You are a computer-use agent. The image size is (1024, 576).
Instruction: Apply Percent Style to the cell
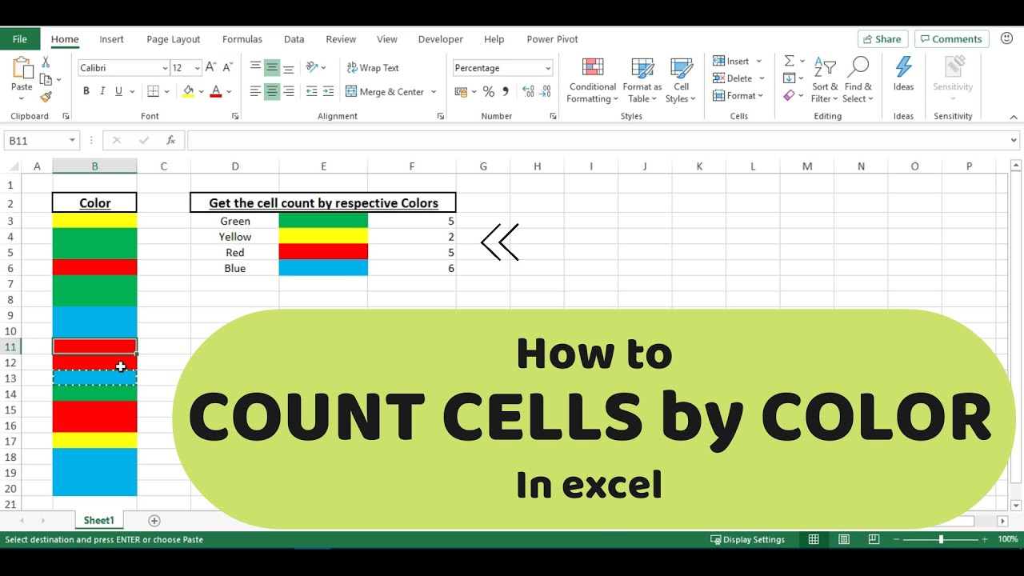[x=489, y=92]
